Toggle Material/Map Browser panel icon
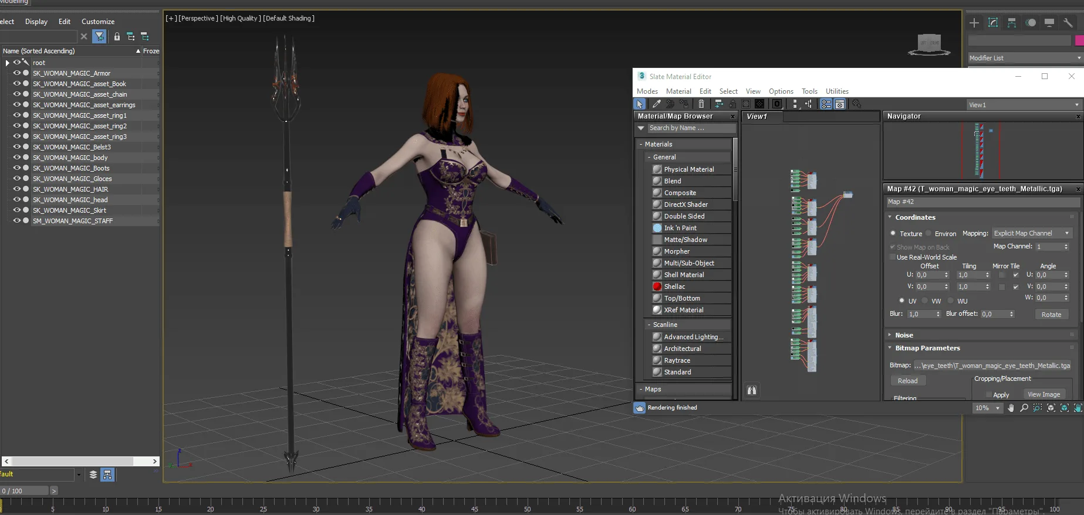The width and height of the screenshot is (1084, 515). 826,104
